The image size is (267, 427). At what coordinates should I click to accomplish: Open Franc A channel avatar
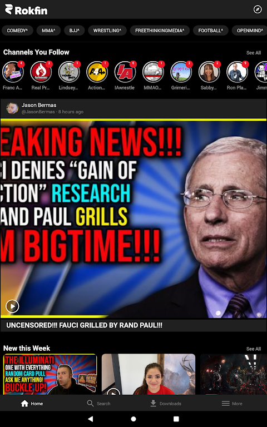pyautogui.click(x=13, y=72)
